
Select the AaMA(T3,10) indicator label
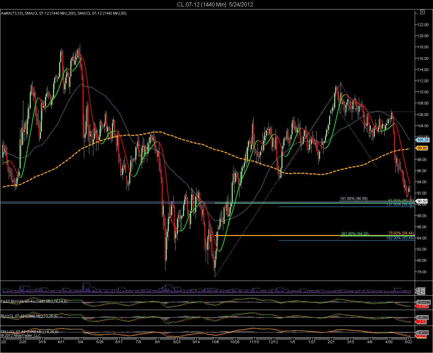point(12,14)
